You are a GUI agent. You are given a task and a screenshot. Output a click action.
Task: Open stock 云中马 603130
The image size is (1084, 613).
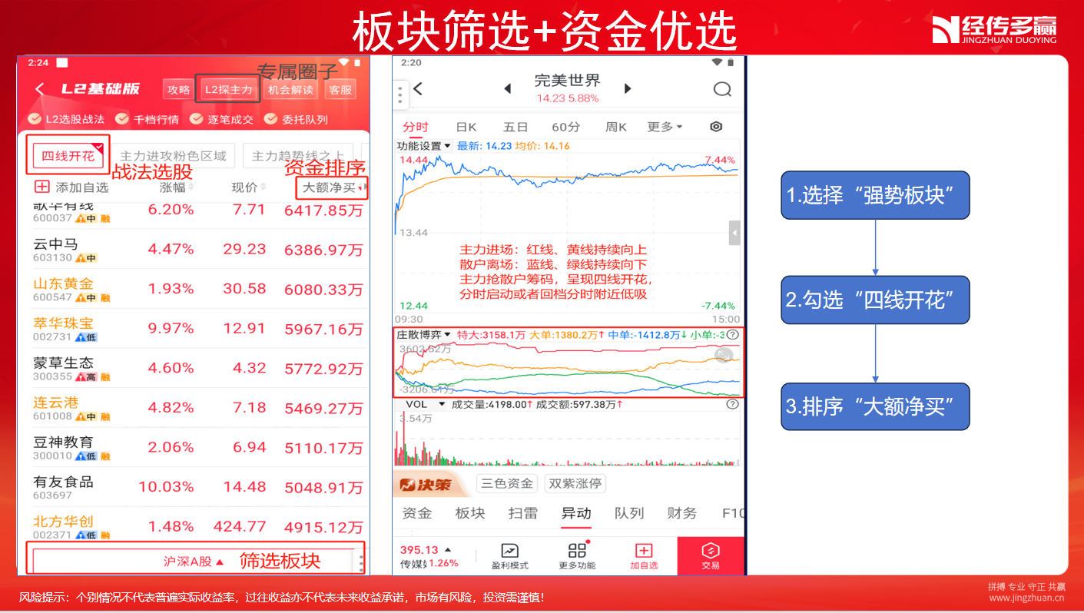pyautogui.click(x=194, y=249)
